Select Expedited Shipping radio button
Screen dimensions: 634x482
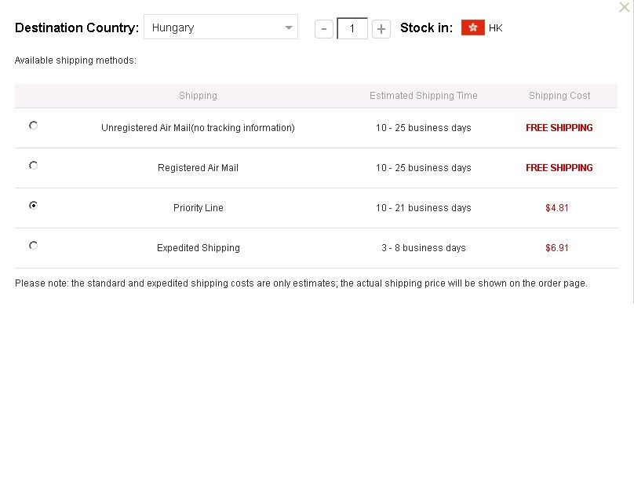[34, 246]
